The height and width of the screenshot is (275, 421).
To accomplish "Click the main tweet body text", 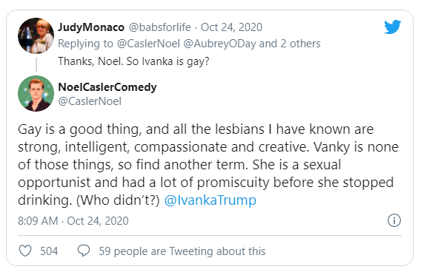I will (x=208, y=164).
